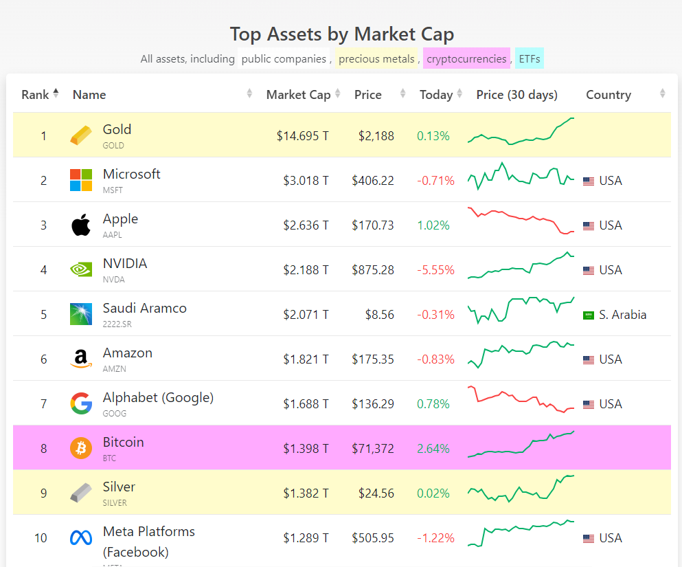Toggle the public companies filter tag

pyautogui.click(x=283, y=59)
